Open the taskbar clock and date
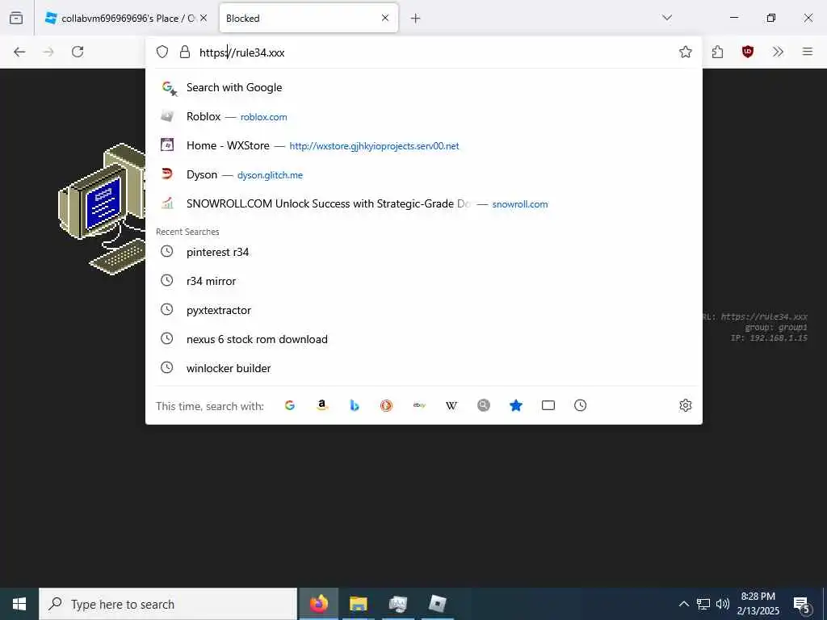This screenshot has height=620, width=827. [758, 604]
